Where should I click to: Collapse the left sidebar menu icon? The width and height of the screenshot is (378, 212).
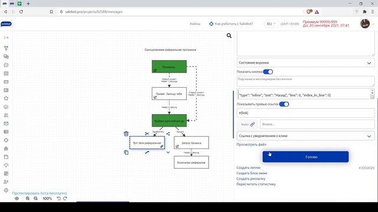(6, 38)
